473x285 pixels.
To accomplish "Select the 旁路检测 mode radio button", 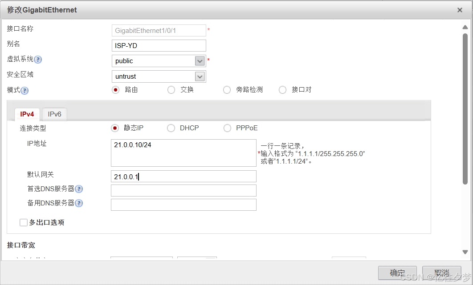I will coord(227,90).
